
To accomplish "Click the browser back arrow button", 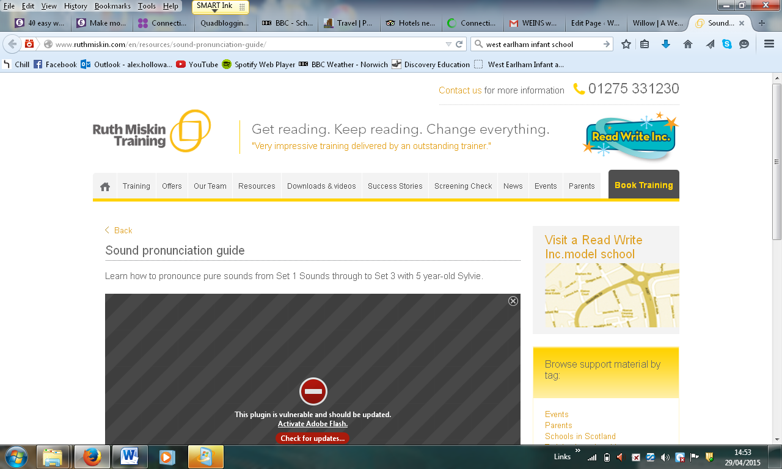I will [x=13, y=44].
